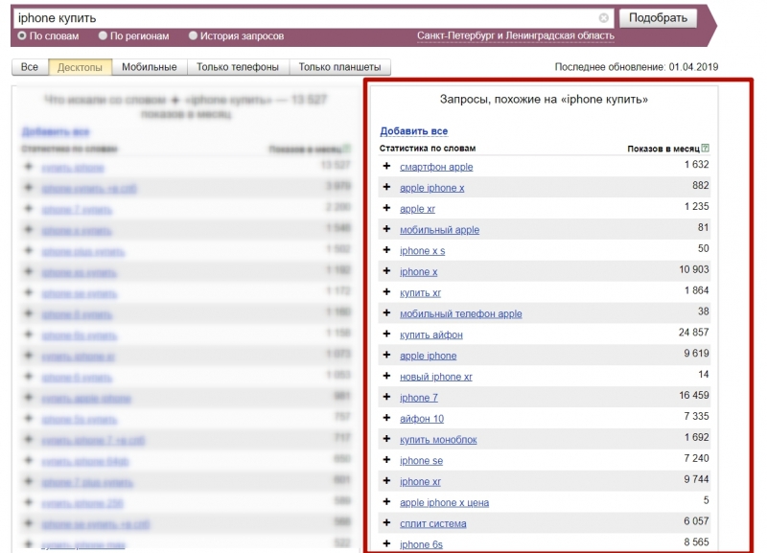Open the 'купить моноблок' query link
The image size is (767, 553).
(438, 440)
